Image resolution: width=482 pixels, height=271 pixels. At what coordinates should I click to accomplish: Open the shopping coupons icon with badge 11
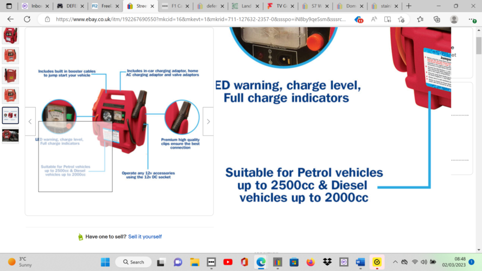(x=358, y=20)
